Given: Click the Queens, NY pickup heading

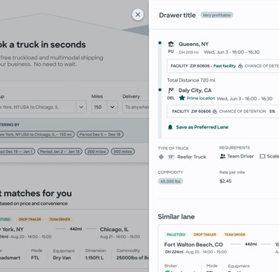Looking at the screenshot, I should pos(193,44).
